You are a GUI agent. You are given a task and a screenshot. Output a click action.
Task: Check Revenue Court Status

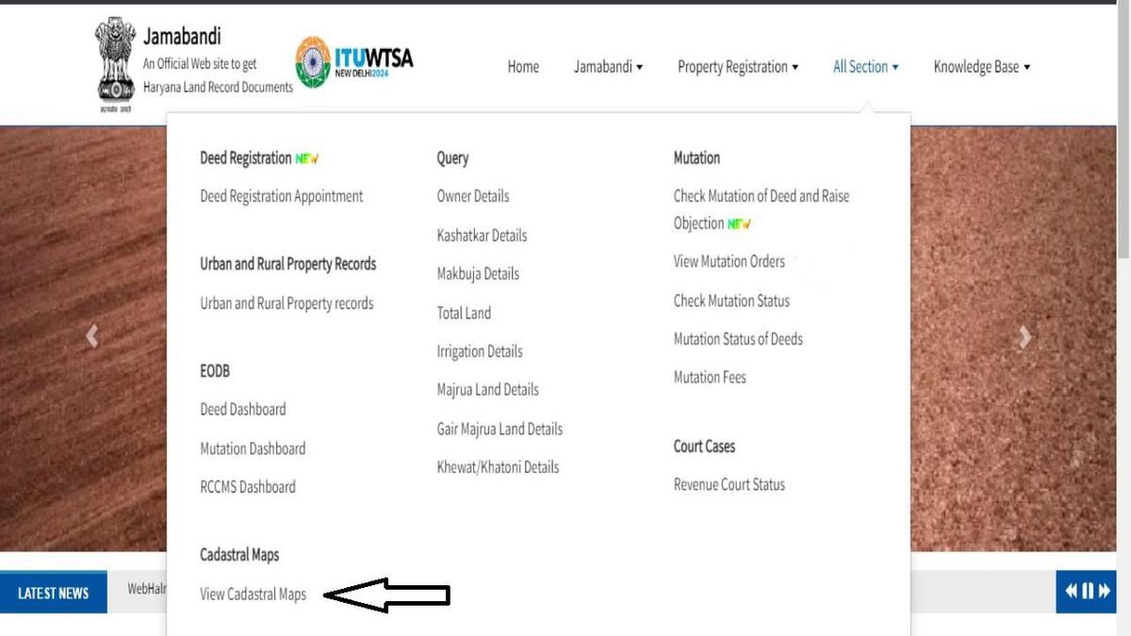click(x=729, y=484)
